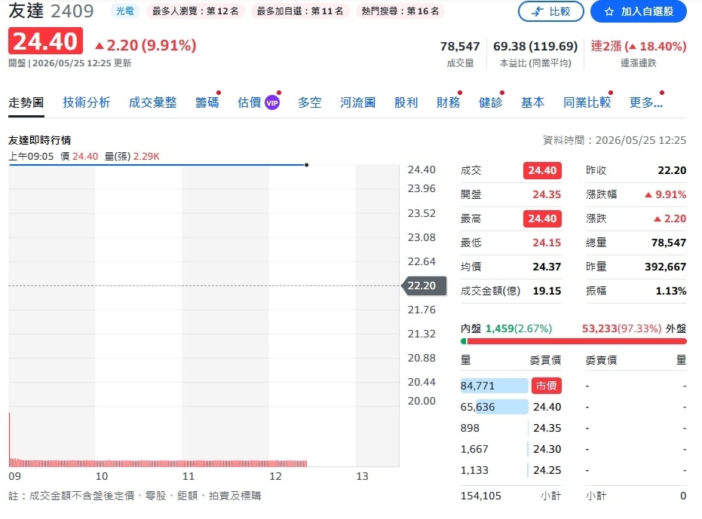Click the 委買價 column header
Screen dimensions: 702x519
pyautogui.click(x=545, y=360)
